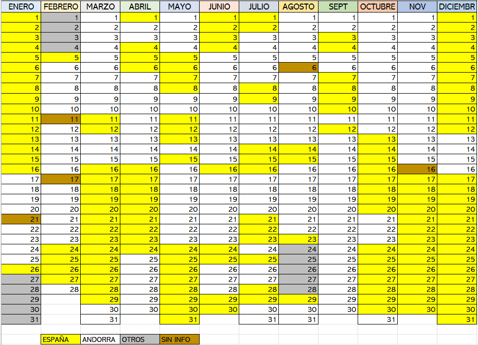
Task: Select yellow cell 31 in MAYO column
Action: (180, 319)
